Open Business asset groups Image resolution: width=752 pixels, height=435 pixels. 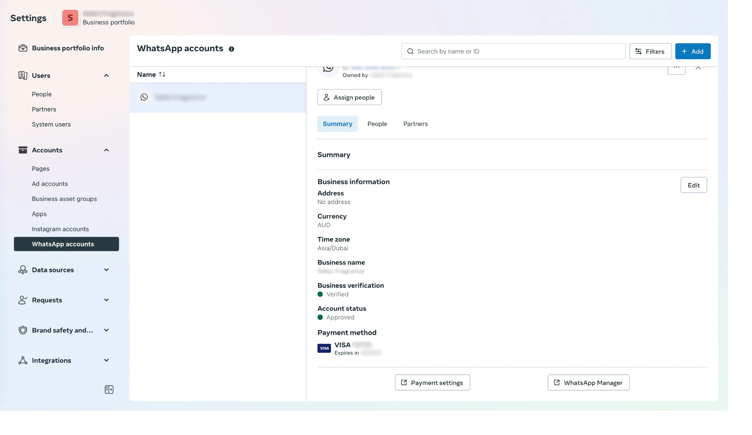click(64, 199)
